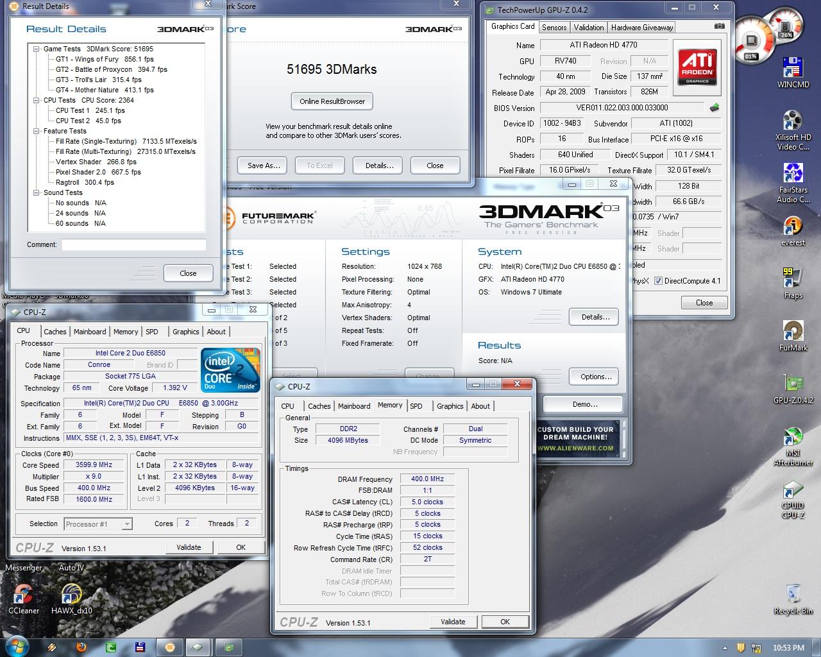Open Firefox from the taskbar
The width and height of the screenshot is (821, 657).
coord(81,647)
